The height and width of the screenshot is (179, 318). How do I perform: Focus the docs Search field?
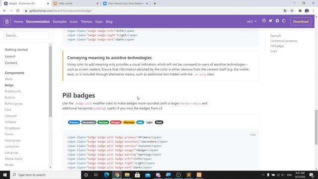point(26,35)
